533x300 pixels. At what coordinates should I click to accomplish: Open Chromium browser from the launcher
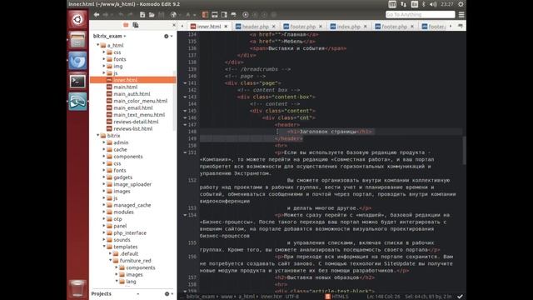(77, 61)
